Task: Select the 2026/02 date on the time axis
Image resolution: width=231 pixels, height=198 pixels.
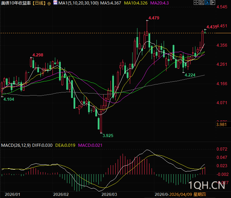Action: pyautogui.click(x=61, y=195)
